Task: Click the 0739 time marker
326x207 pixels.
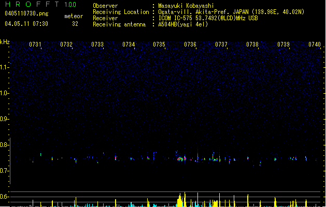Action: coord(283,45)
